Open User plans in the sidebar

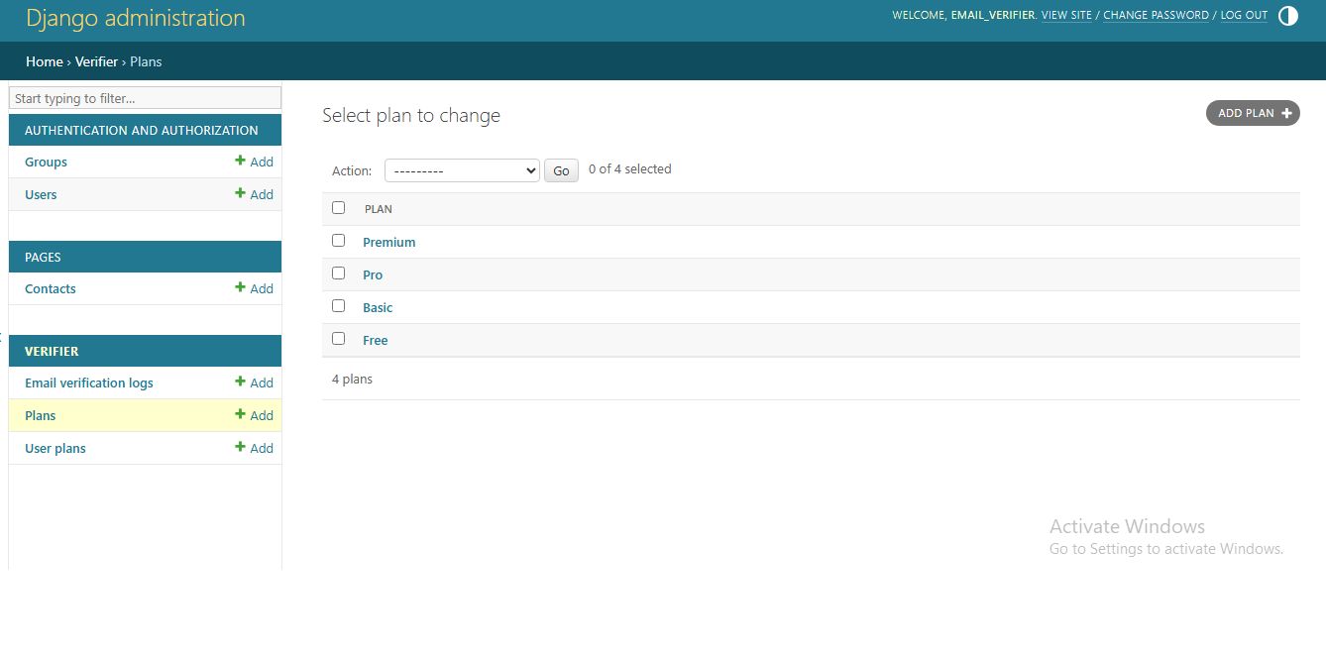click(55, 448)
